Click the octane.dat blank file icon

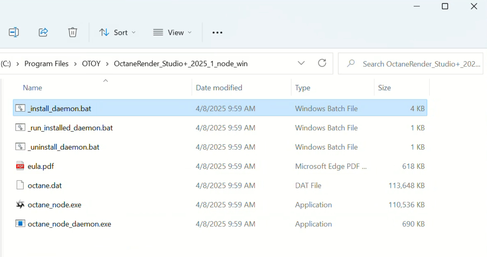coord(20,185)
